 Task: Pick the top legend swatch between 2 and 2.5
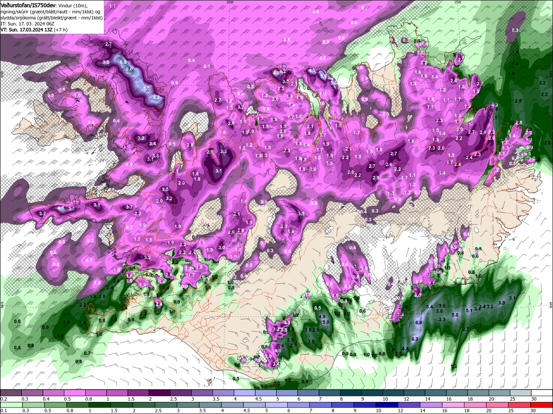click(x=159, y=392)
